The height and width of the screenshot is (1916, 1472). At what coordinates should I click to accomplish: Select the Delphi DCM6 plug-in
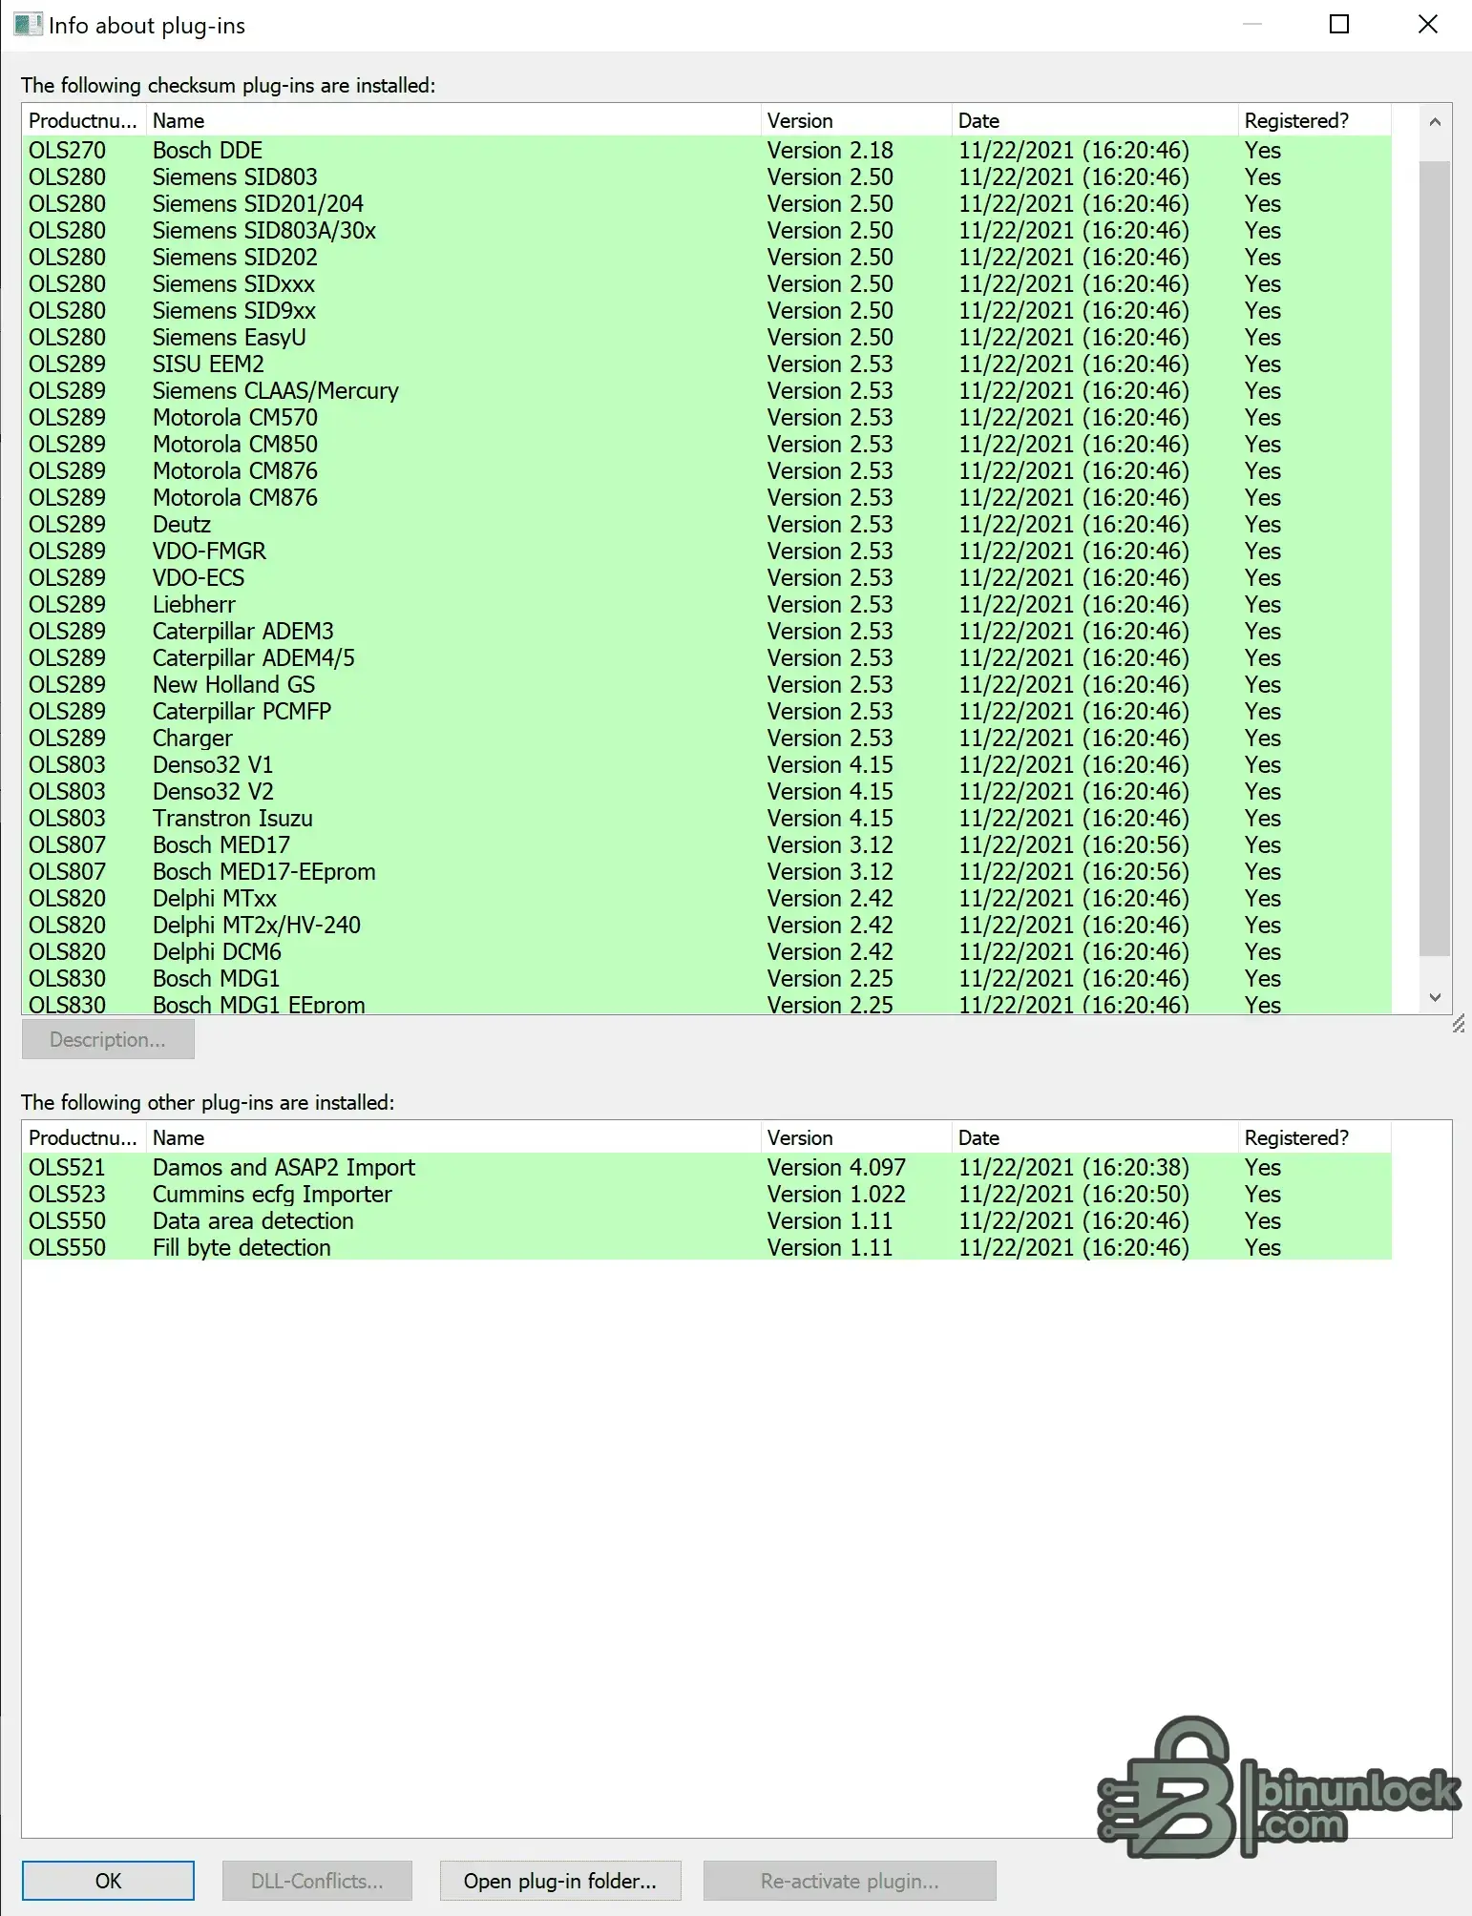pyautogui.click(x=706, y=951)
